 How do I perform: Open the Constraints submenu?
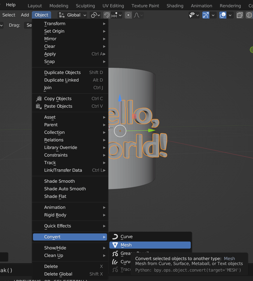(70, 155)
